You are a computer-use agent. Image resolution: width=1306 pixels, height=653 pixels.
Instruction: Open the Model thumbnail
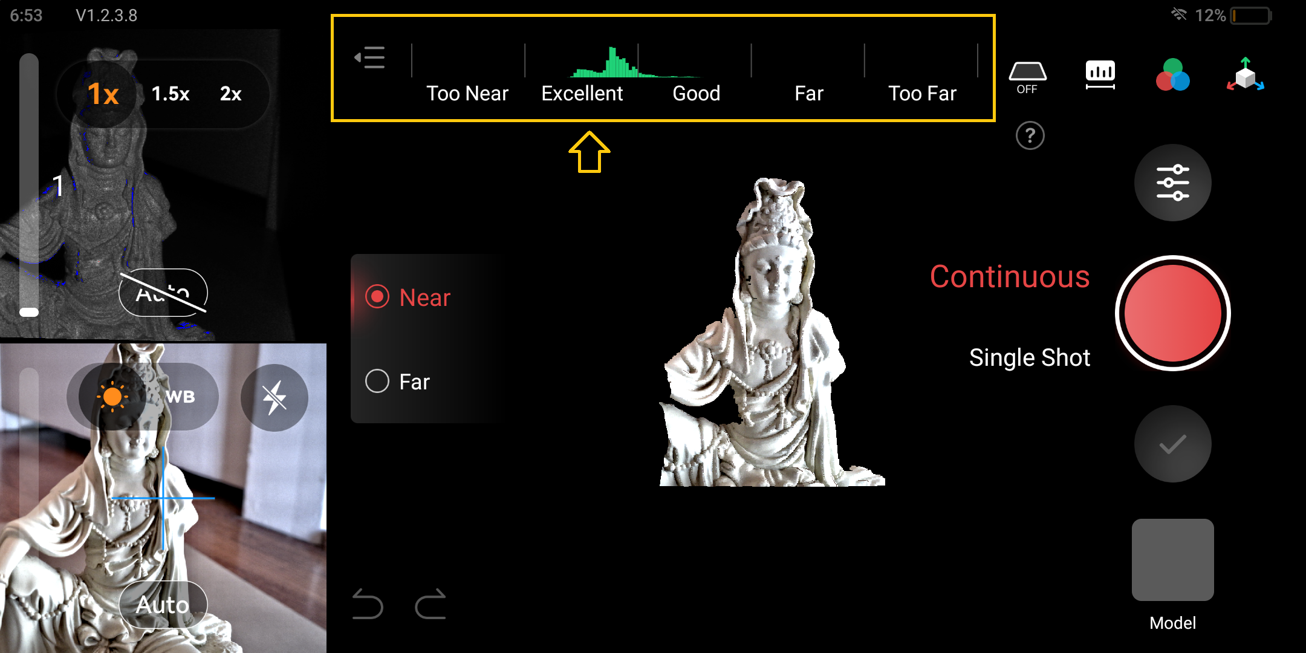tap(1172, 560)
